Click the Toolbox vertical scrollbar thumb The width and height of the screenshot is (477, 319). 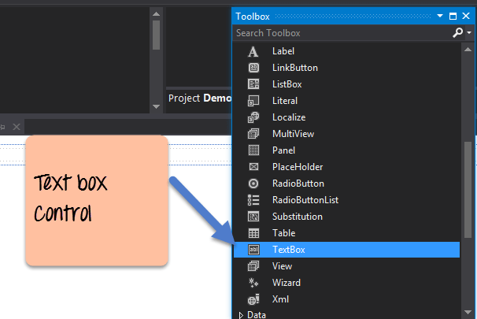[x=468, y=189]
